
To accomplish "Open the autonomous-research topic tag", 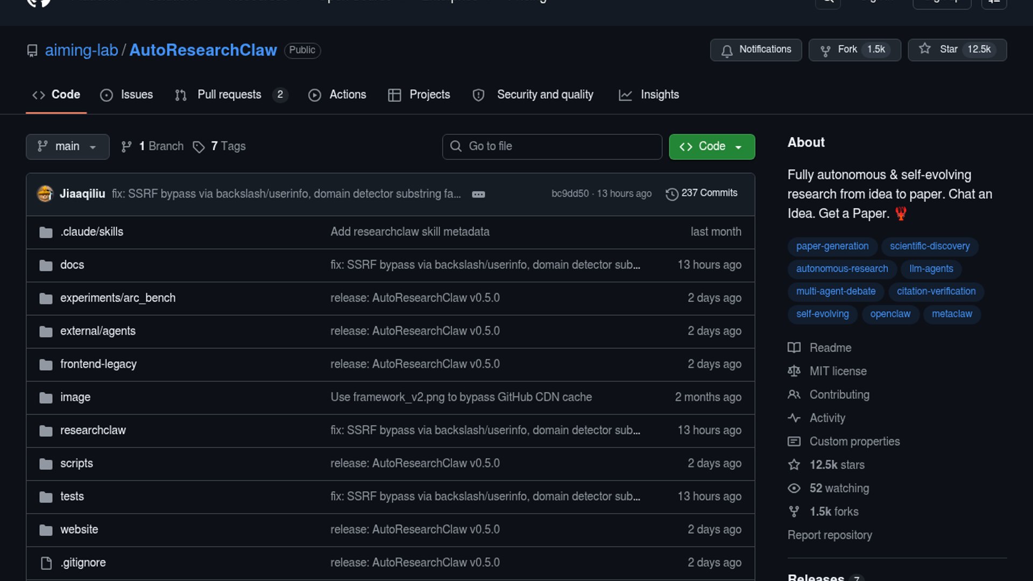I will pos(842,269).
